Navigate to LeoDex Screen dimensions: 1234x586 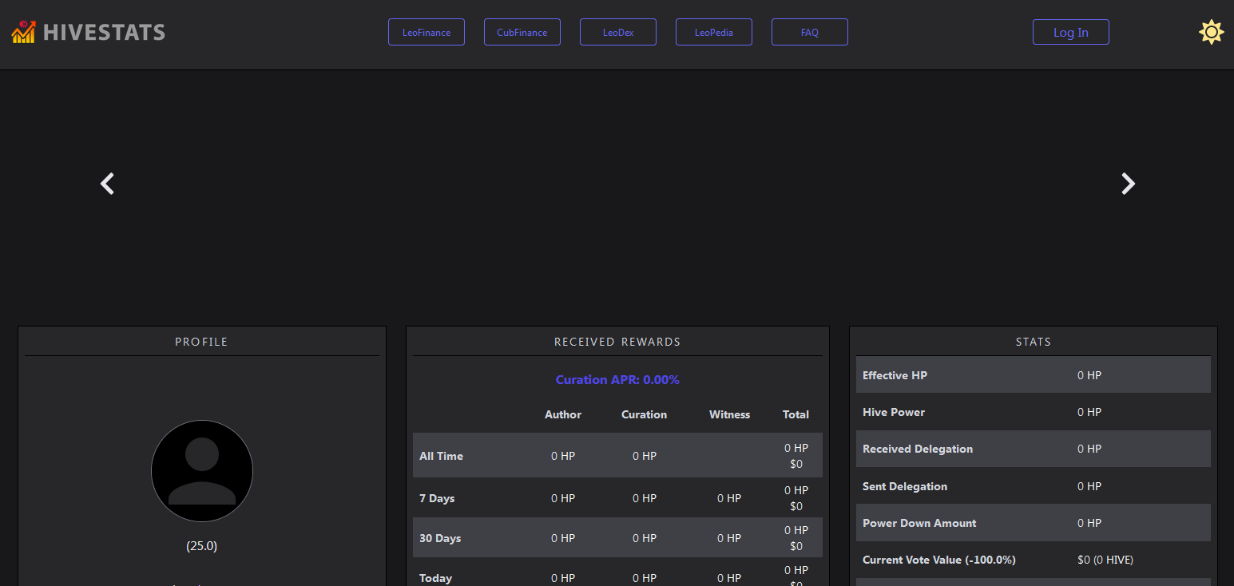618,33
